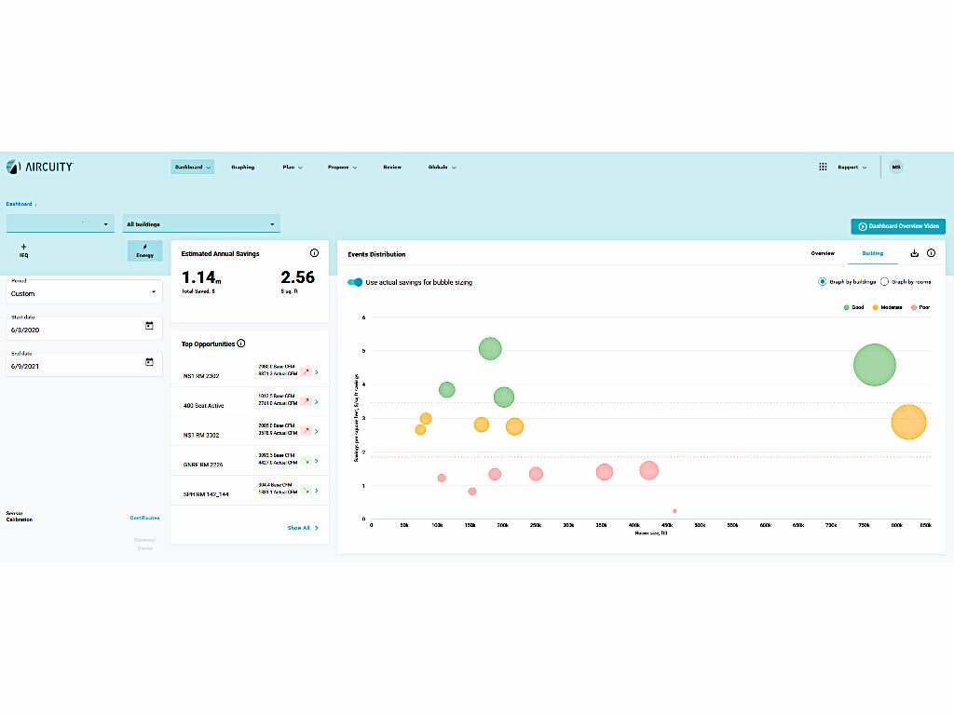Click the download icon in Events Distribution
Image resolution: width=954 pixels, height=715 pixels.
coord(914,253)
